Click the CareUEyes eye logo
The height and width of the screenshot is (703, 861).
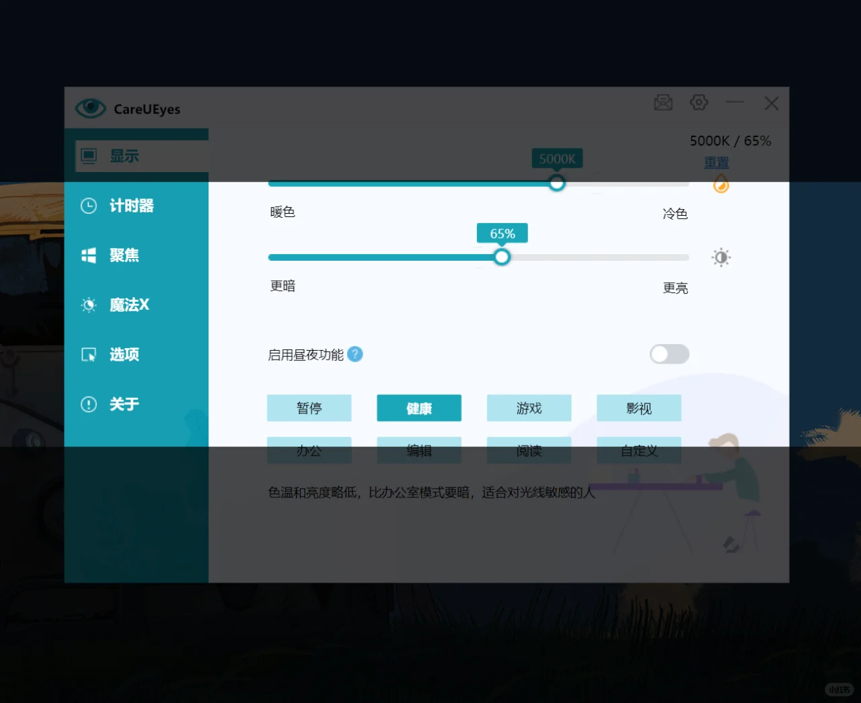(91, 108)
